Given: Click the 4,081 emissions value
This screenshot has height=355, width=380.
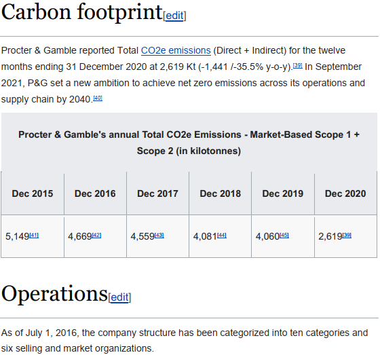Looking at the screenshot, I should [205, 236].
